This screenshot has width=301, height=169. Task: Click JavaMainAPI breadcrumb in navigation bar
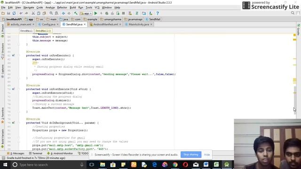pos(12,19)
